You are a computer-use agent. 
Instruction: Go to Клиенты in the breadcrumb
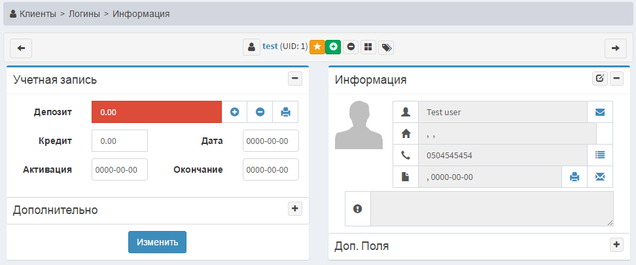coord(37,13)
